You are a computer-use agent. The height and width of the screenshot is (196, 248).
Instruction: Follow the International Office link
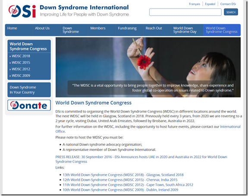(230, 127)
